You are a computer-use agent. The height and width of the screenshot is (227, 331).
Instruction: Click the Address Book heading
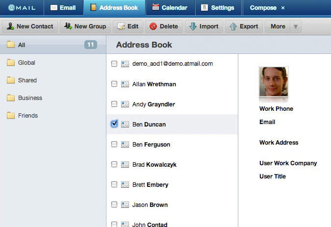[x=144, y=45]
